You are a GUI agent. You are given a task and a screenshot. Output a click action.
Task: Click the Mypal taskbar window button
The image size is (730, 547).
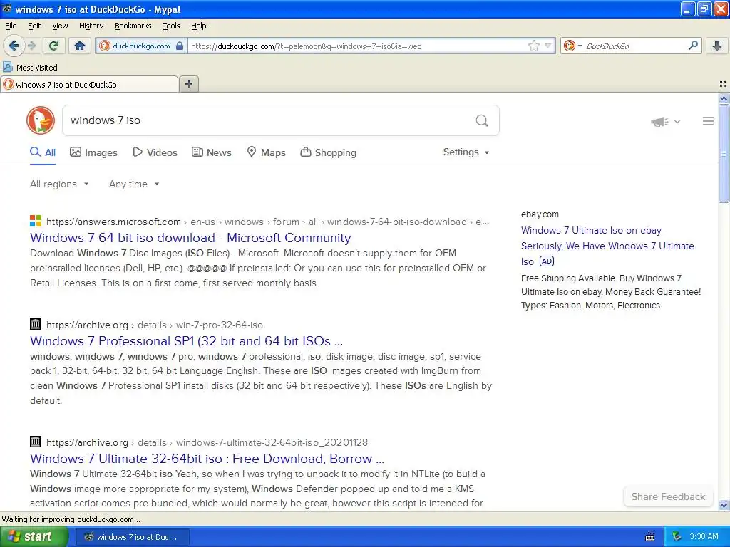tap(133, 537)
